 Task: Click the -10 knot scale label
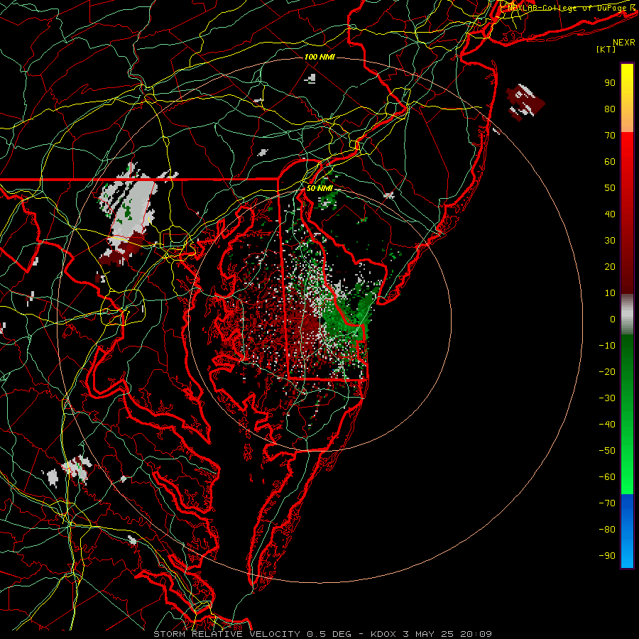[x=607, y=346]
